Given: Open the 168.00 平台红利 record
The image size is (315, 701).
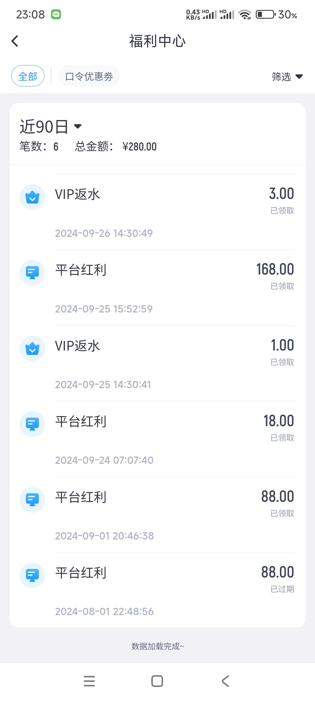Looking at the screenshot, I should coord(174,280).
